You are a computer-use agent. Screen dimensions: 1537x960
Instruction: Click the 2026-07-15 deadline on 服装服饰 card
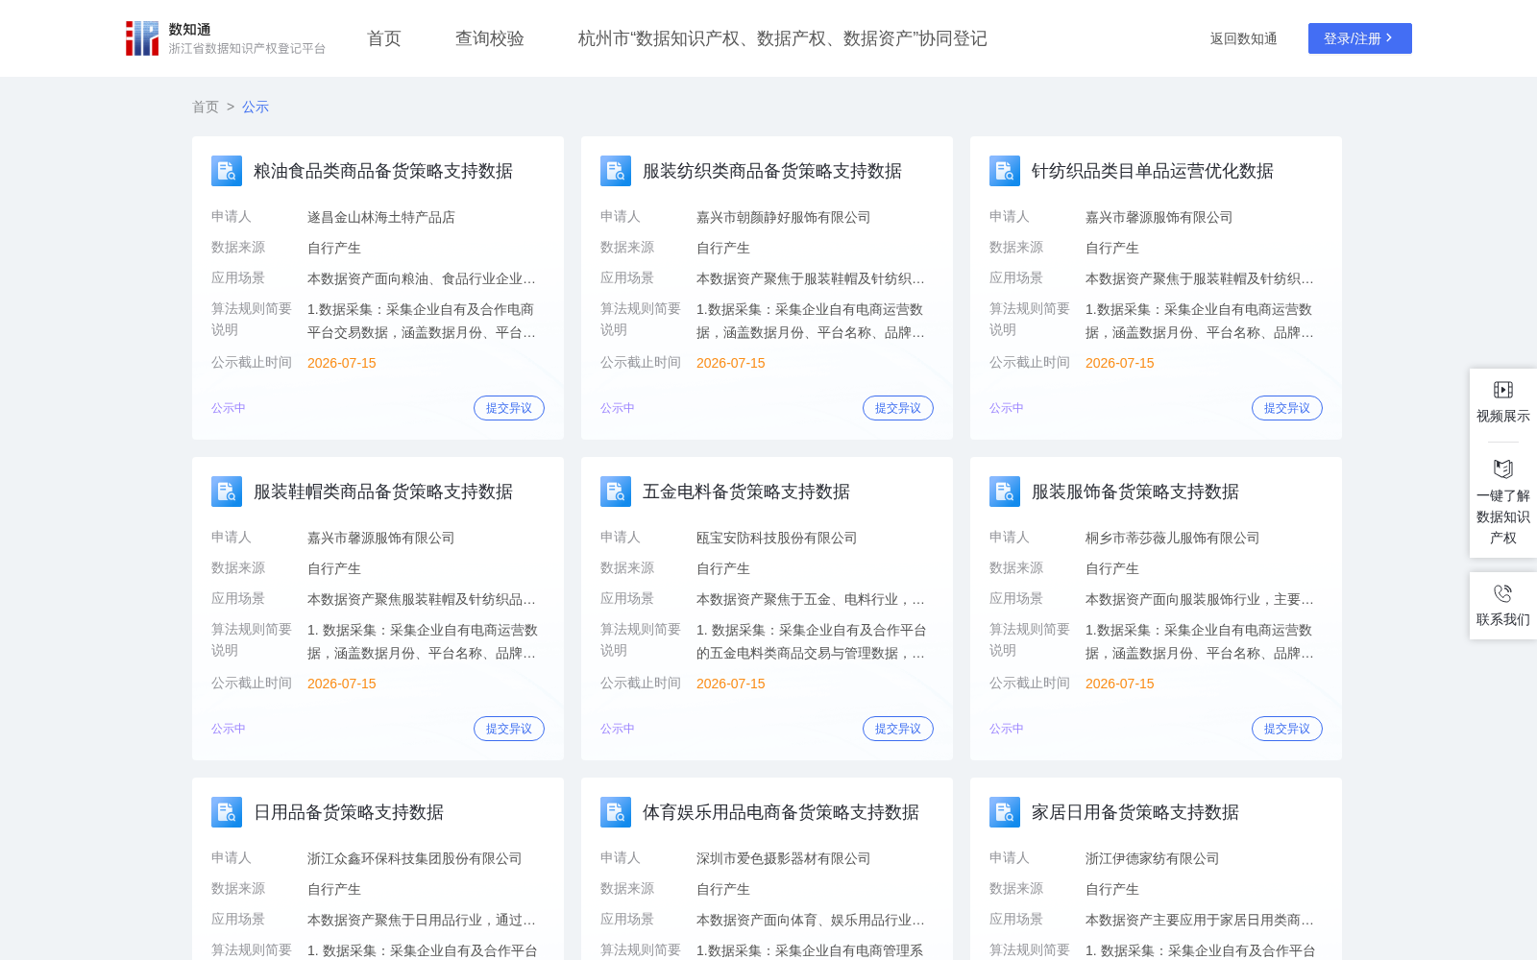pyautogui.click(x=1120, y=684)
